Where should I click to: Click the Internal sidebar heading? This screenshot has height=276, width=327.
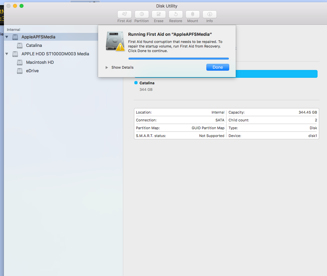click(14, 30)
